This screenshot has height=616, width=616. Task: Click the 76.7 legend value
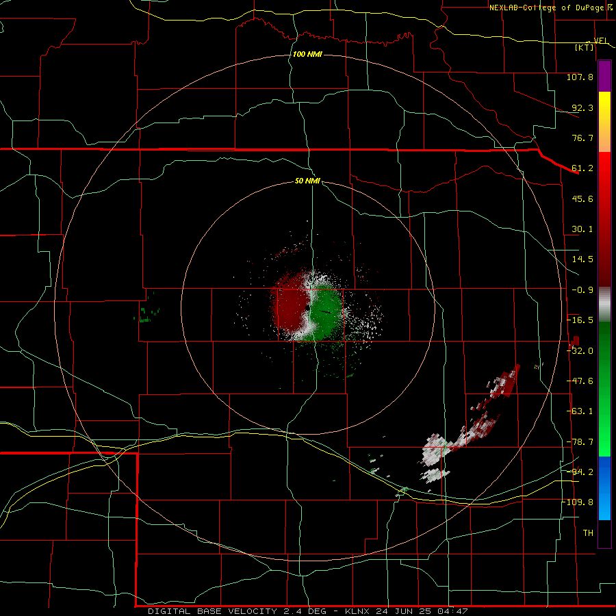point(582,138)
